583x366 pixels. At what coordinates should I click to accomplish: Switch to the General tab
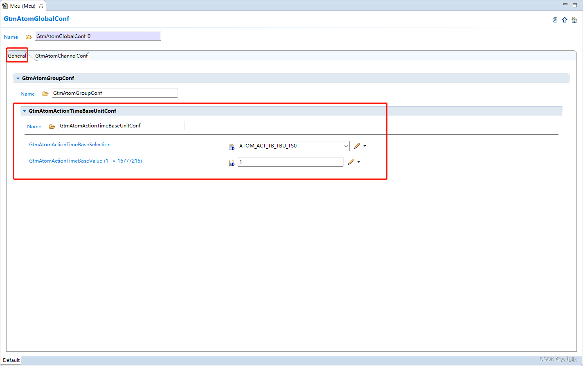click(17, 56)
